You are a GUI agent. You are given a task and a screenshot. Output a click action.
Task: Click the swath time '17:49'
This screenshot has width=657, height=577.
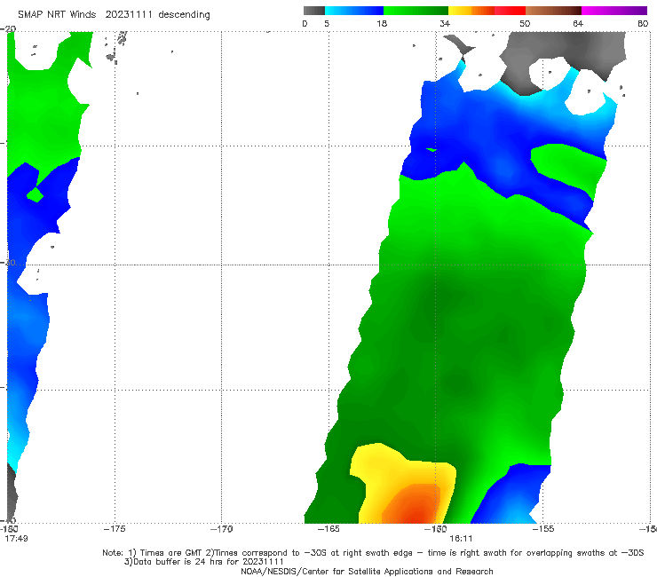click(x=16, y=539)
